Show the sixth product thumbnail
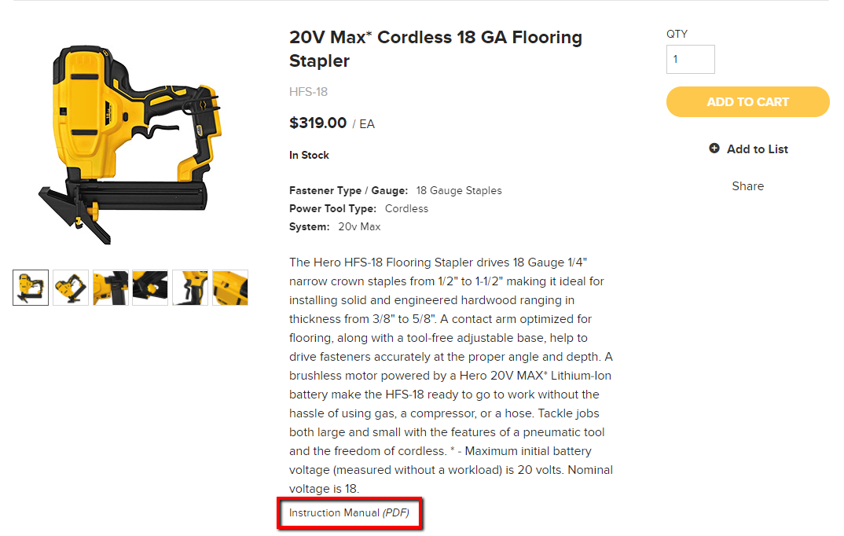Image resolution: width=844 pixels, height=536 pixels. 229,288
